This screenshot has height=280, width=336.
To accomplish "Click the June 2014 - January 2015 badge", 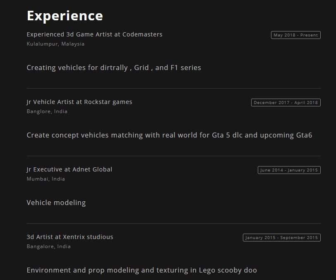I will pos(289,170).
